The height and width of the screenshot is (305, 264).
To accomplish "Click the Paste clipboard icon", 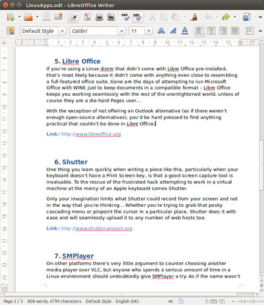I will [x=175, y=17].
